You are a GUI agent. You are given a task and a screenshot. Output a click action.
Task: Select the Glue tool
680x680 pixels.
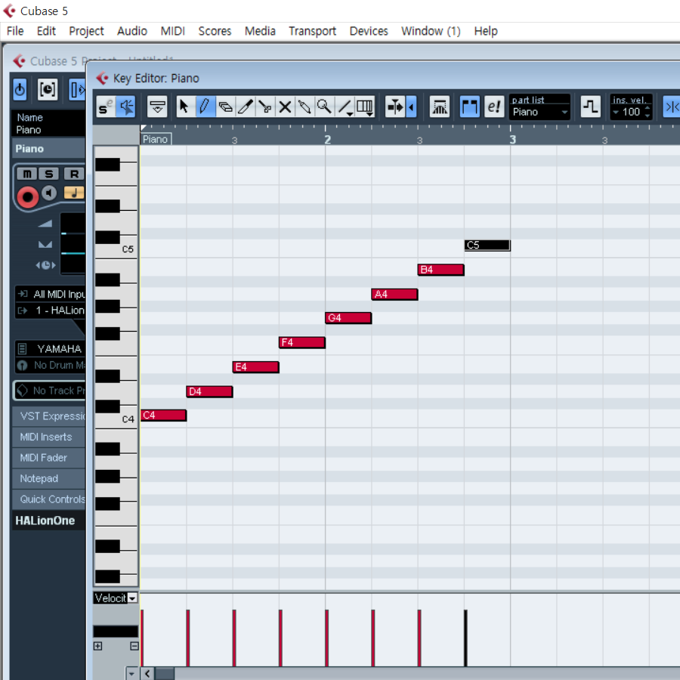(x=304, y=107)
